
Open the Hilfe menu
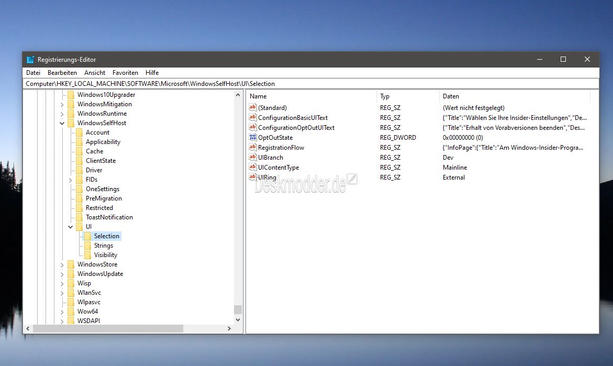[152, 73]
